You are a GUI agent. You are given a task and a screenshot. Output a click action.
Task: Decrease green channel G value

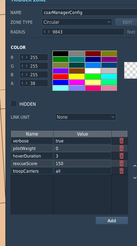click(22, 66)
